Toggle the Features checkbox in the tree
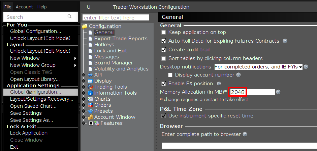The image size is (317, 151). coord(91,123)
